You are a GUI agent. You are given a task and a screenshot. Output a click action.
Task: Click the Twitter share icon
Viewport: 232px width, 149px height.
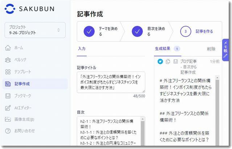(x=160, y=61)
